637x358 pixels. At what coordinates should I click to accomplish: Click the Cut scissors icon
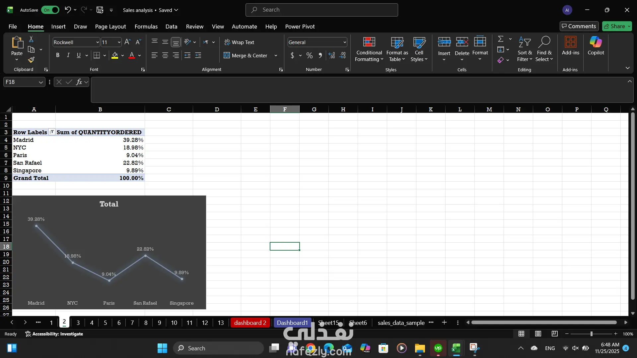coord(31,39)
